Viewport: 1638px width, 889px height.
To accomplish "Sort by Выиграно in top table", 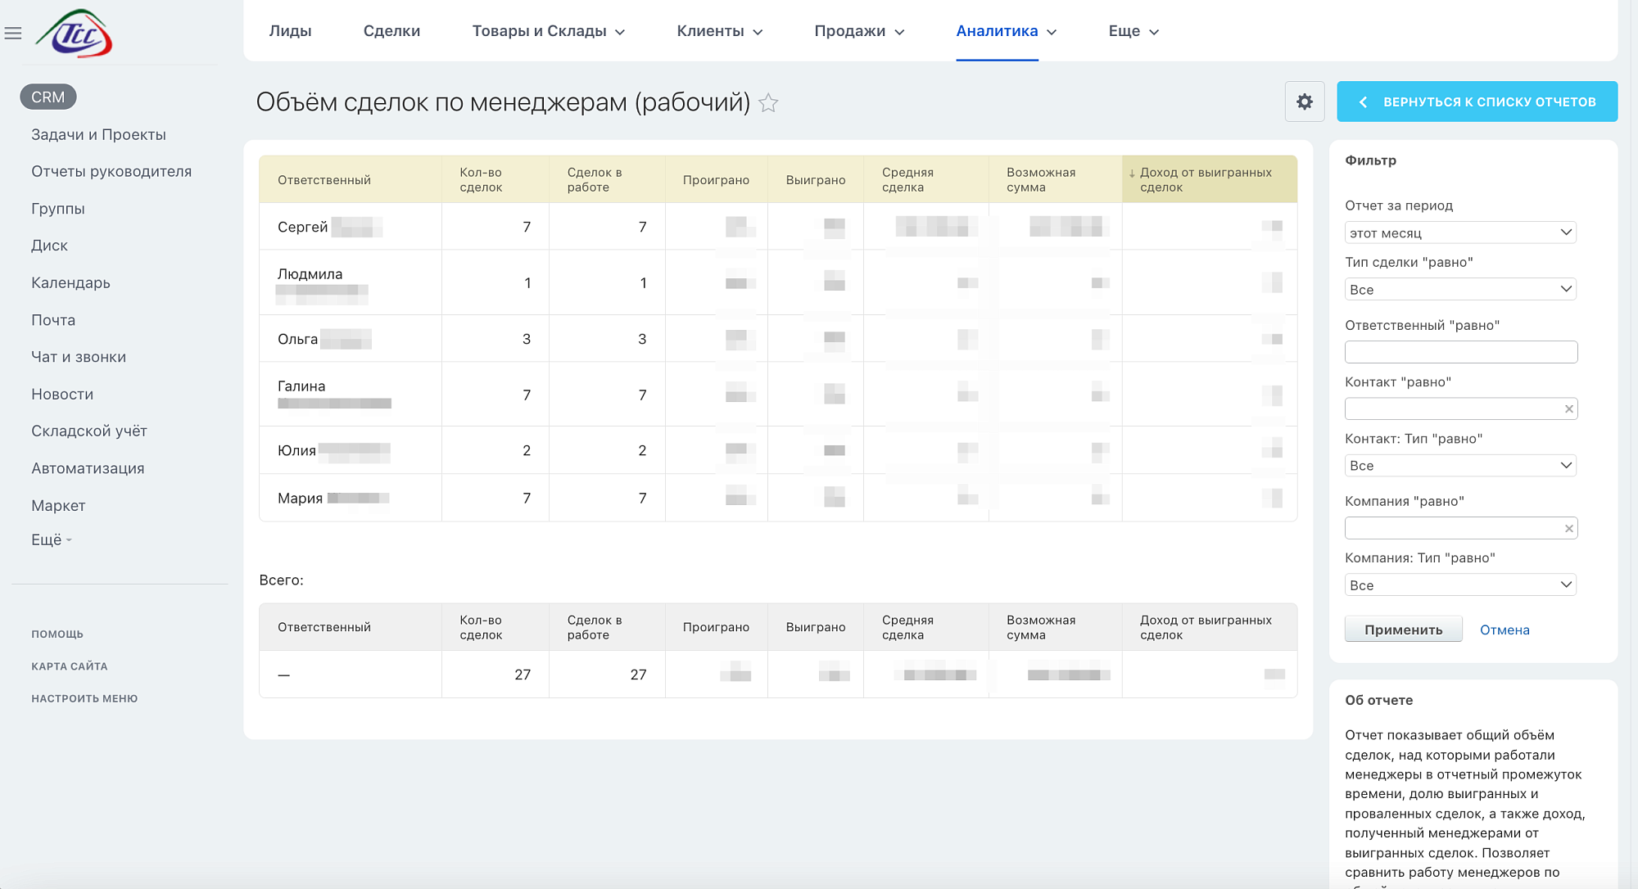I will (816, 180).
